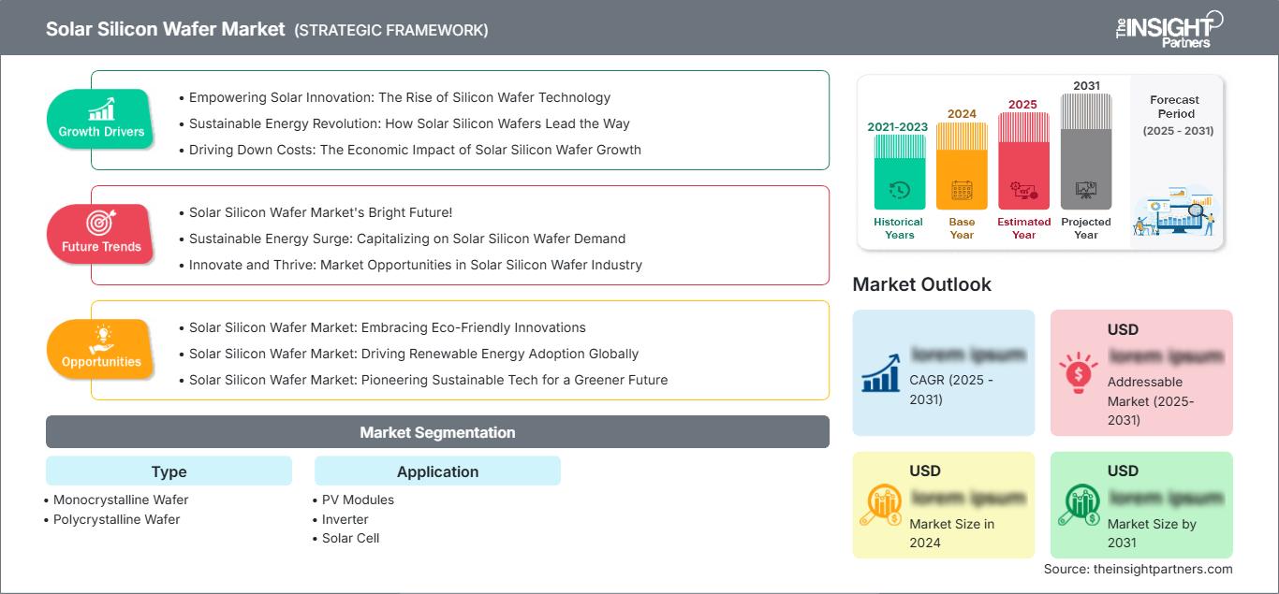Viewport: 1279px width, 594px height.
Task: Click the Projected Year presentation icon
Action: pos(1086,190)
